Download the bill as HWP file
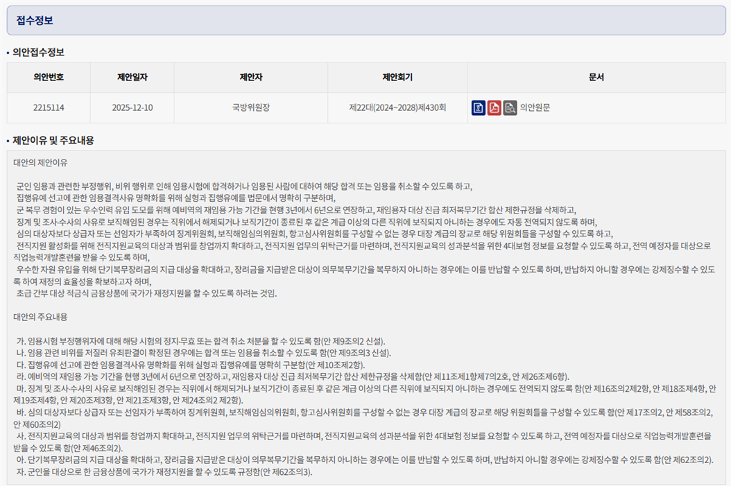731x486 pixels. click(479, 107)
